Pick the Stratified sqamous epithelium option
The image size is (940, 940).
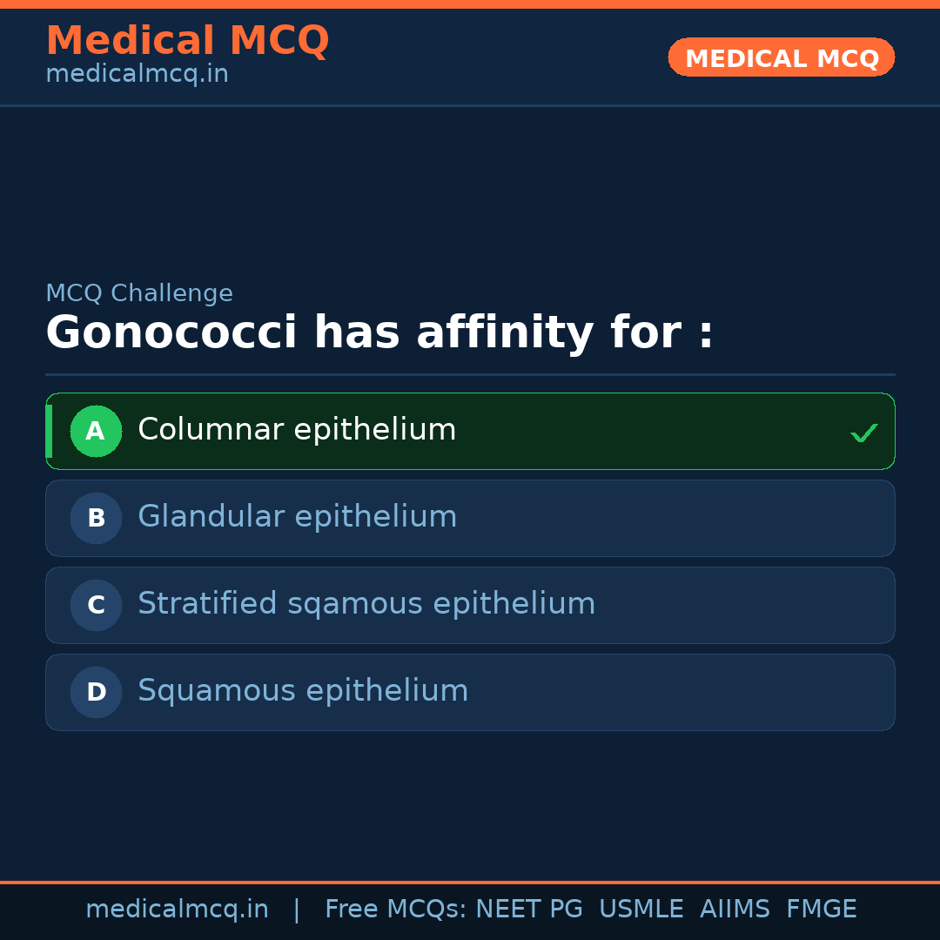tap(366, 604)
